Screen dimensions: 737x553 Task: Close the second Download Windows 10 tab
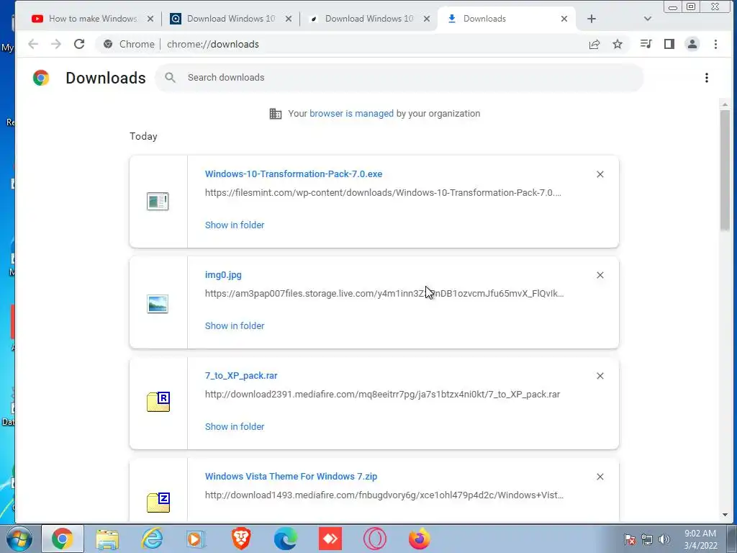[289, 19]
